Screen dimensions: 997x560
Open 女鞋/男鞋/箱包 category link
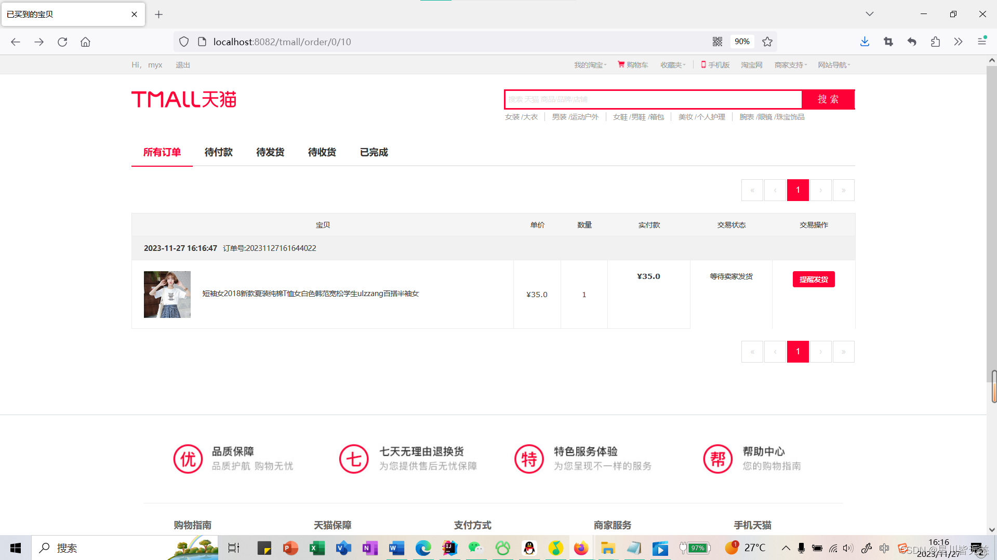click(x=639, y=117)
